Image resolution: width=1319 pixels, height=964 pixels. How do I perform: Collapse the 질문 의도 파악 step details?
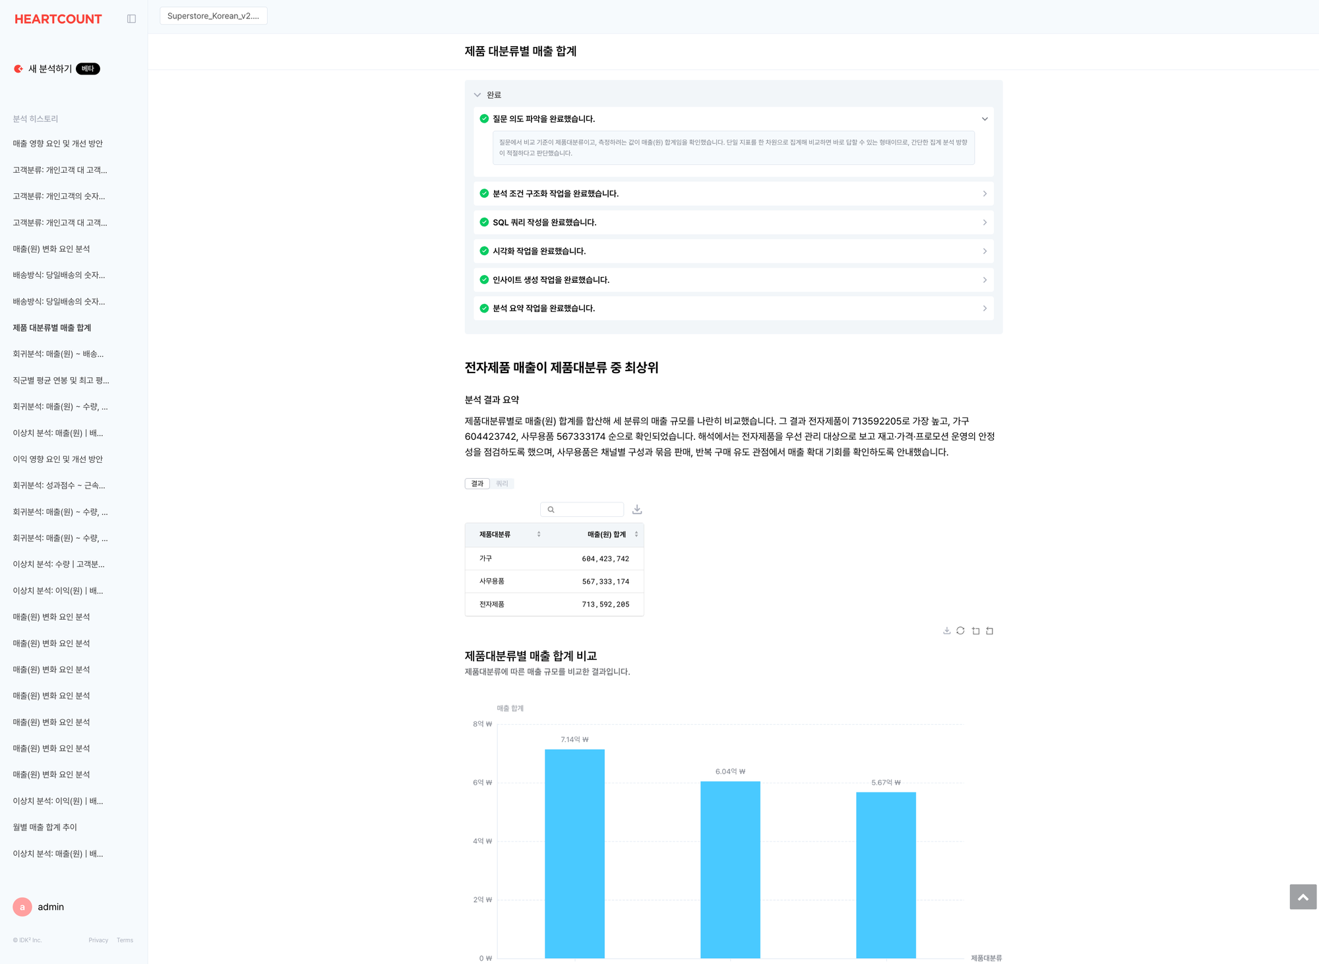coord(984,119)
